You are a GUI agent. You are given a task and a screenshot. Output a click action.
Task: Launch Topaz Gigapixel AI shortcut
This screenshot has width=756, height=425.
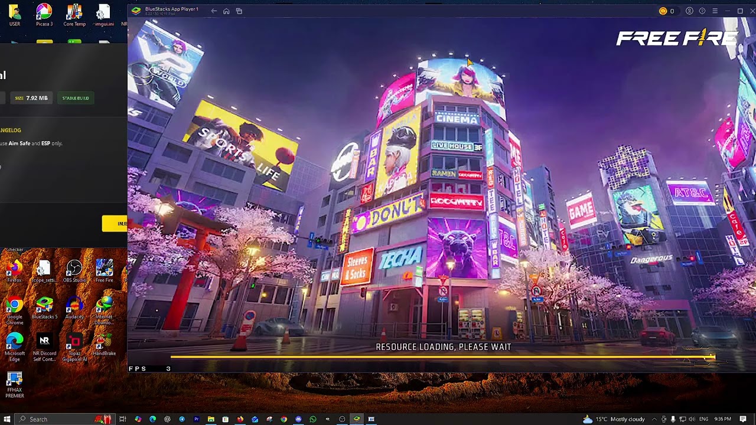(74, 348)
